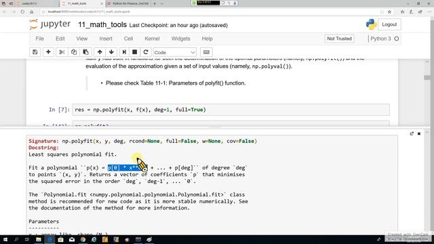Click the Python kernel idle indicator circle

[x=396, y=39]
